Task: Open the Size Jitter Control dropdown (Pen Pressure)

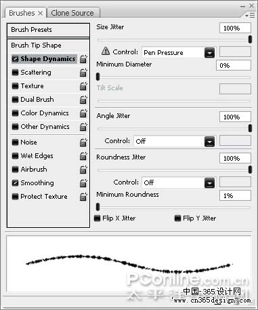Action: (x=178, y=53)
